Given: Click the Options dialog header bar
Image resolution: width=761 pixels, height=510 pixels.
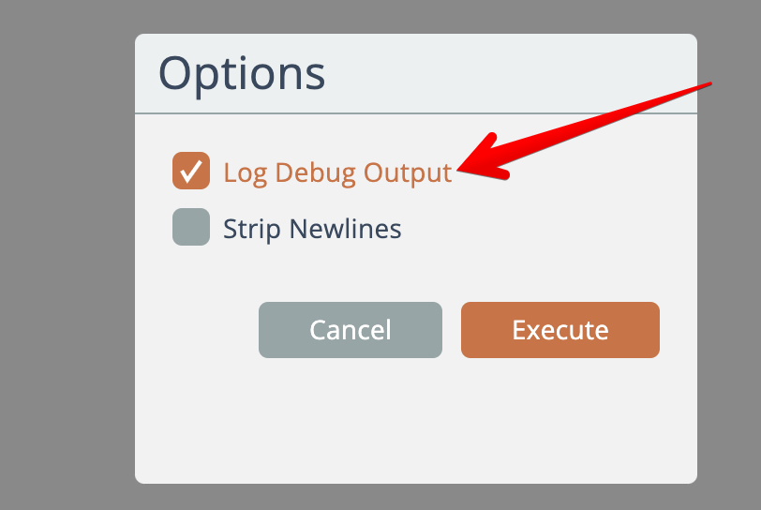Looking at the screenshot, I should click(x=515, y=73).
